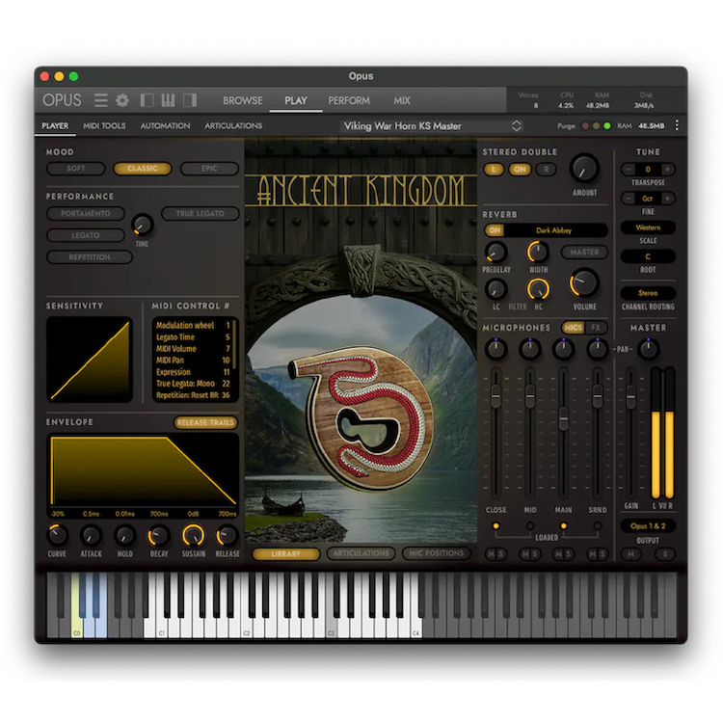The width and height of the screenshot is (723, 723).
Task: Toggle the Stereo Double ON button
Action: point(520,169)
